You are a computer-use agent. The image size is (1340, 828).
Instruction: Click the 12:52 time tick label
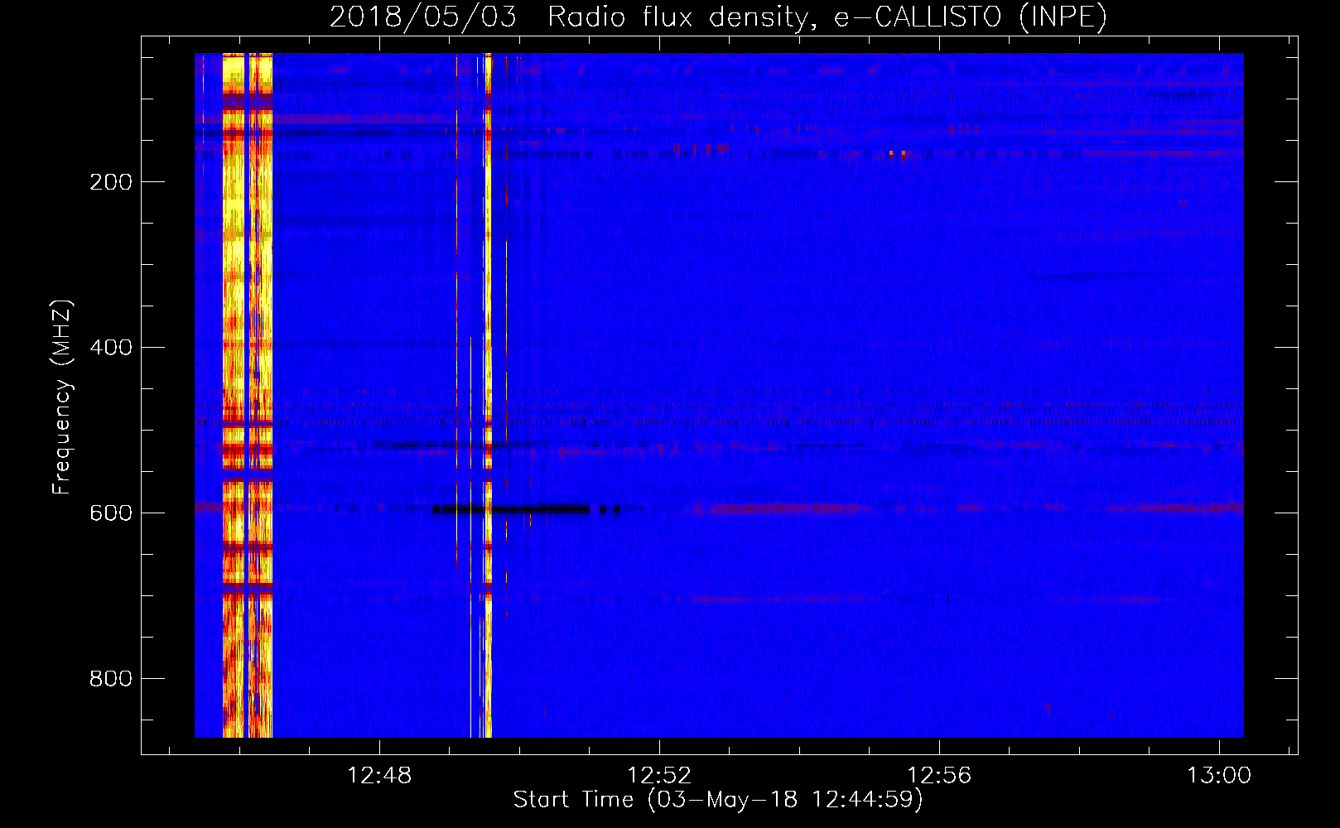coord(659,776)
